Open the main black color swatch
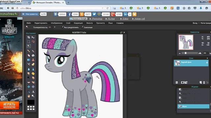This screenshot has height=118, width=211. [x=31, y=102]
